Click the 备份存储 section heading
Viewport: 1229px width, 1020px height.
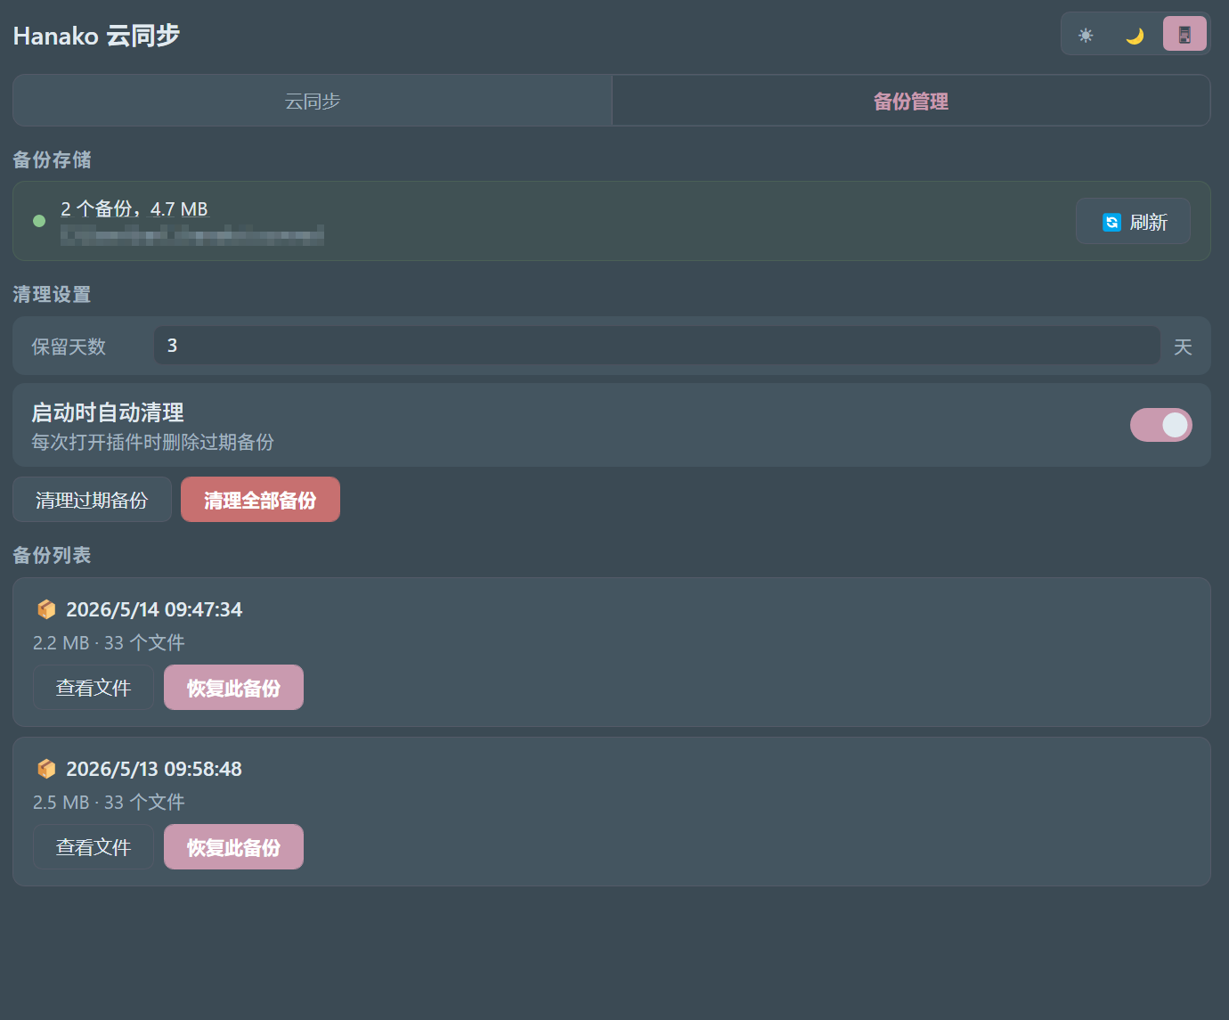(x=52, y=159)
